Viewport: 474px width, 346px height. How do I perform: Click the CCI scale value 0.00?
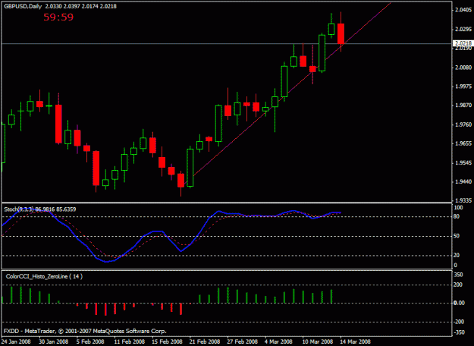pyautogui.click(x=459, y=303)
